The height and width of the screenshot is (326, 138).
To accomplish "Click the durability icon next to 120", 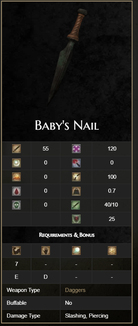I will click(x=76, y=149).
